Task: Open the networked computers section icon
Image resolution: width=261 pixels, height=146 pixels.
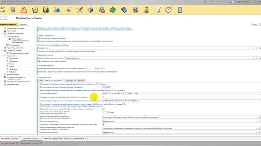Action: pos(57,10)
